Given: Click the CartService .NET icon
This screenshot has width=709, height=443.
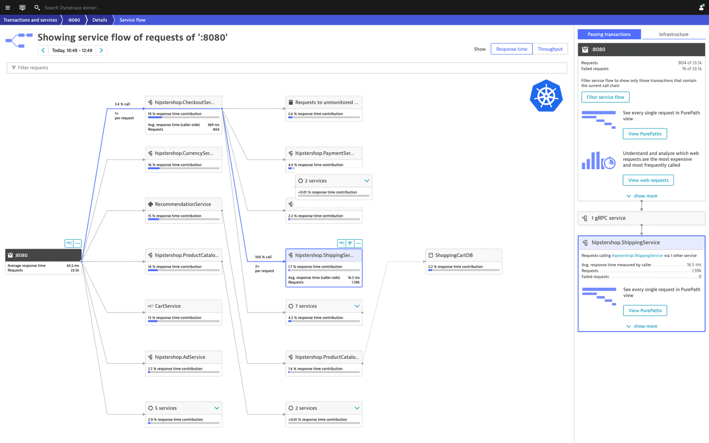Looking at the screenshot, I should 151,306.
